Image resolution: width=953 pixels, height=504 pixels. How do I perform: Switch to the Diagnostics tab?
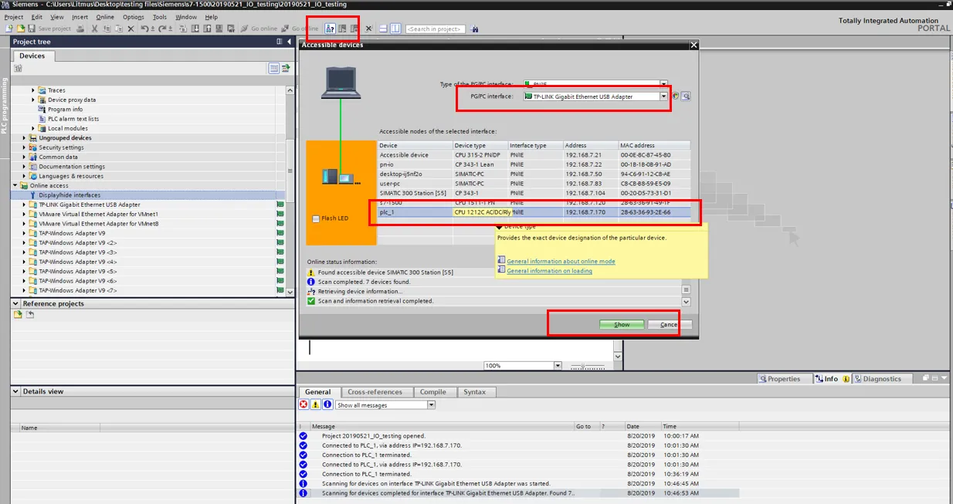(882, 379)
